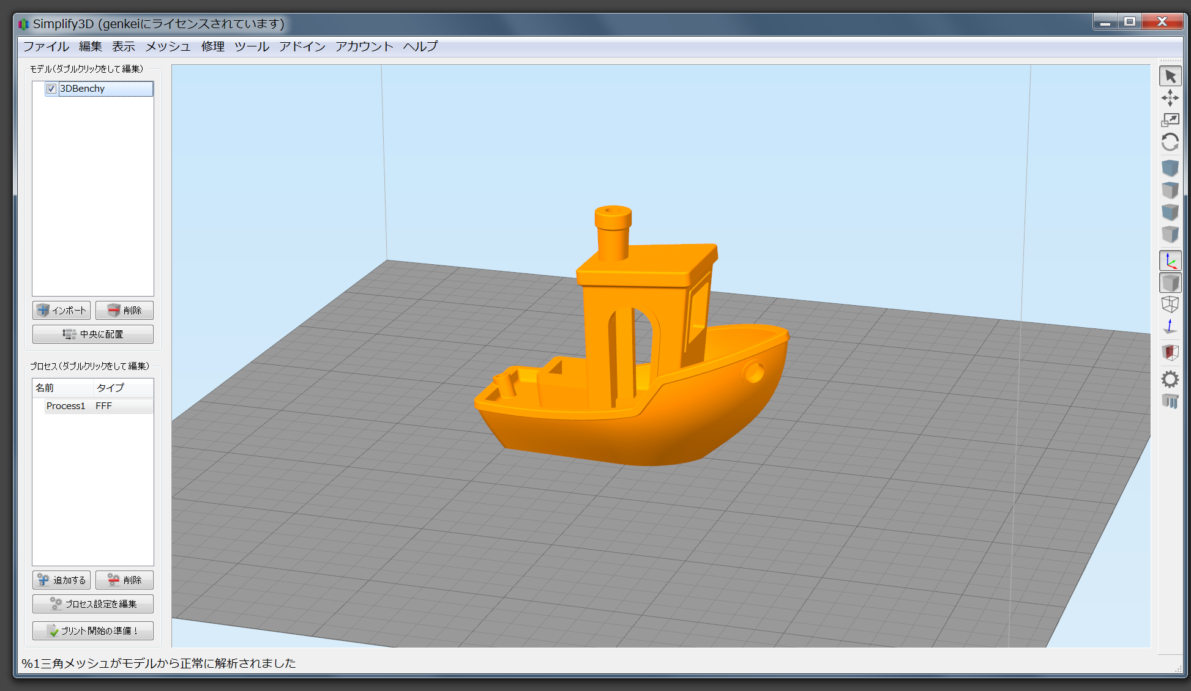Switch to side view cube

(1170, 234)
